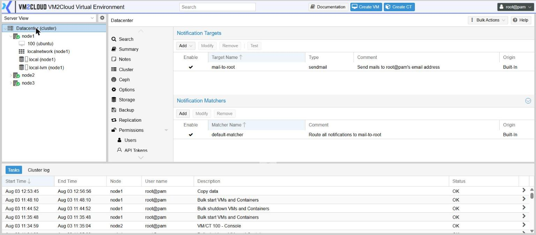The height and width of the screenshot is (235, 536).
Task: Open the Replication section
Action: (x=126, y=120)
